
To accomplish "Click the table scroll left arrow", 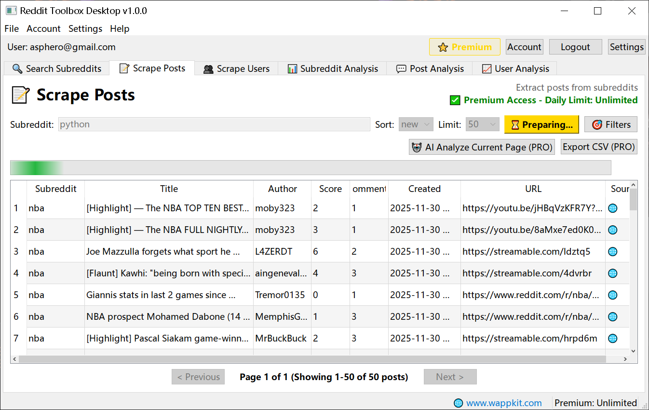I will [x=14, y=359].
